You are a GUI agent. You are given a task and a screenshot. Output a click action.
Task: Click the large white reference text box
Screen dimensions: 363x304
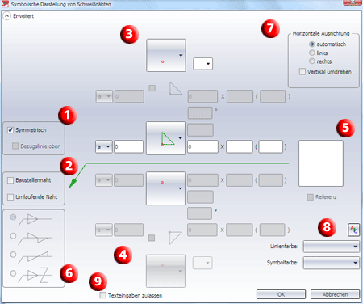321,163
